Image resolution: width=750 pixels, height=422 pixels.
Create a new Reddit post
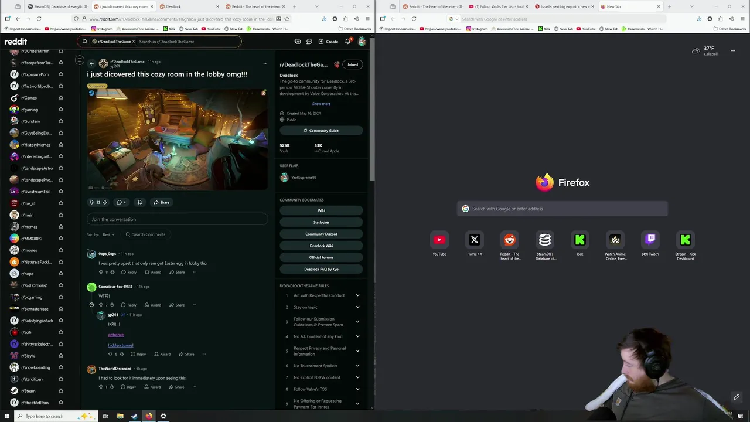(328, 42)
